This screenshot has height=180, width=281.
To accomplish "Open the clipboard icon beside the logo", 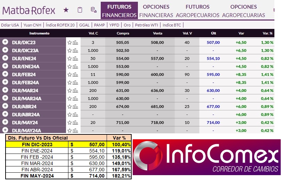I will click(80, 10).
